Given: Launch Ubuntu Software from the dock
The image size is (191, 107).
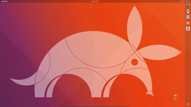Looking at the screenshot, I should point(188,23).
